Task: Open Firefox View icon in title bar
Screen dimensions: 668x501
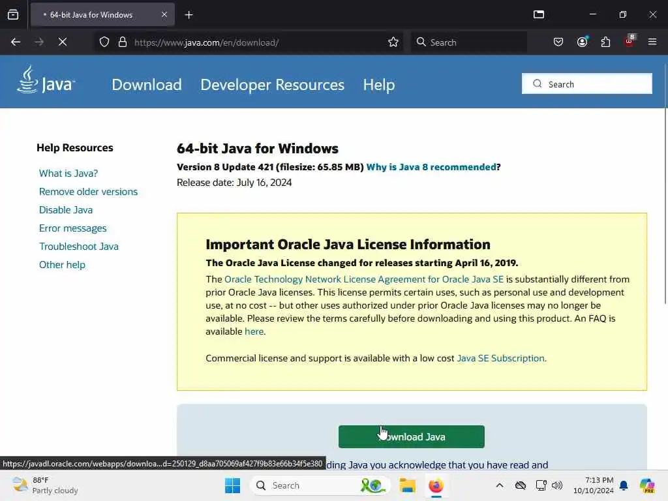Action: (x=13, y=14)
